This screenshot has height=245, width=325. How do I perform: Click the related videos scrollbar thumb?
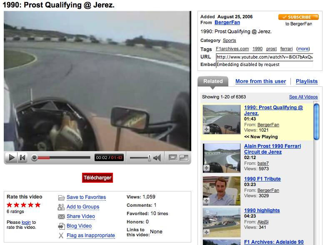point(316,122)
